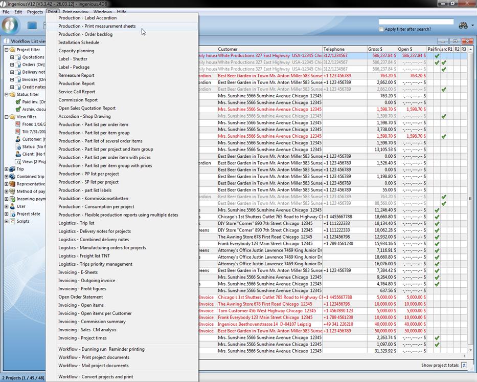This screenshot has width=477, height=382.
Task: Click the Scripts icon in tree
Action: [12, 221]
